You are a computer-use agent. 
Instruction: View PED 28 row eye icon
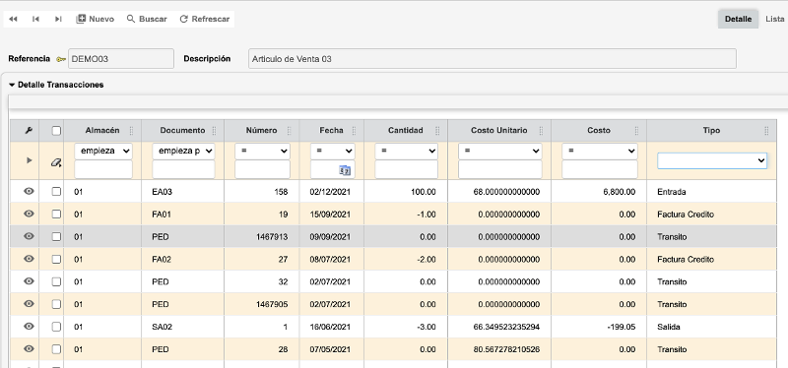(x=30, y=349)
